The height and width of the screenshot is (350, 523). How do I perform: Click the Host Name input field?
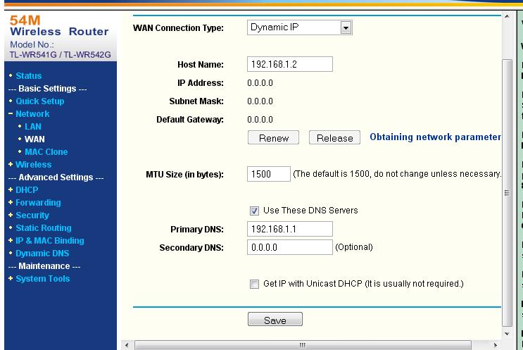(x=290, y=64)
